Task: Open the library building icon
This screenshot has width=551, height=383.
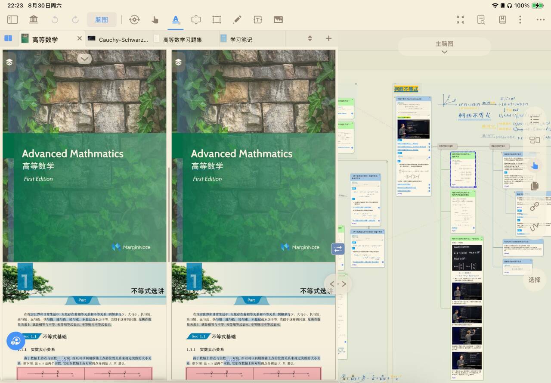Action: [x=34, y=19]
